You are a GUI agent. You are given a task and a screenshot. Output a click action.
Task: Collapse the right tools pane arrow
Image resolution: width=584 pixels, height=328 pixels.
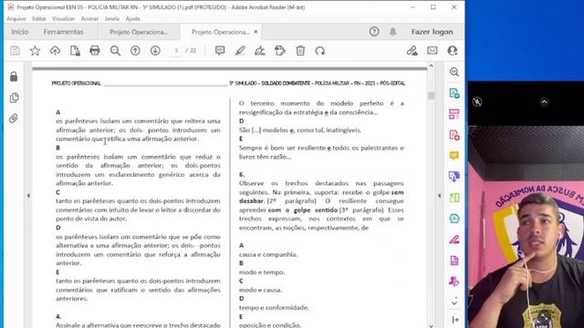coord(440,196)
